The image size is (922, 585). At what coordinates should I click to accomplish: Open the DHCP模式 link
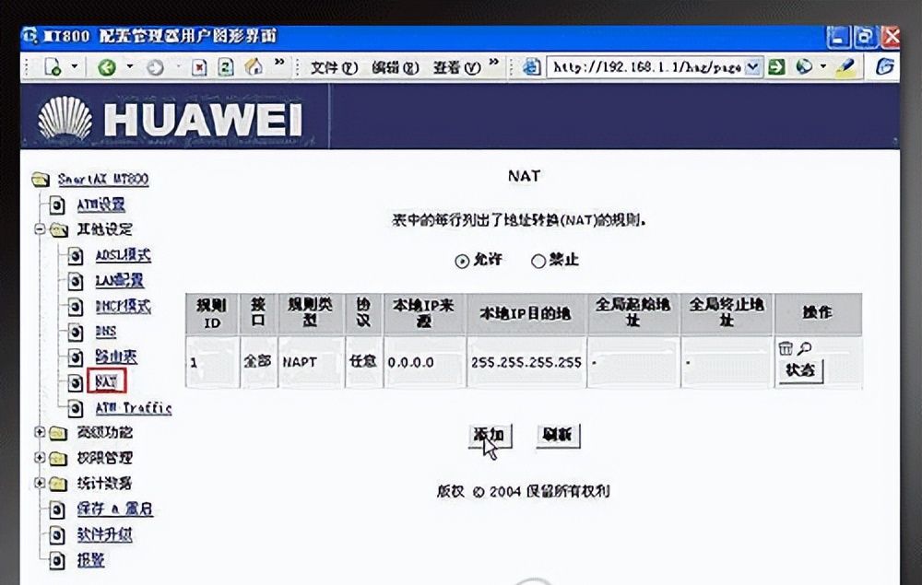(x=123, y=306)
